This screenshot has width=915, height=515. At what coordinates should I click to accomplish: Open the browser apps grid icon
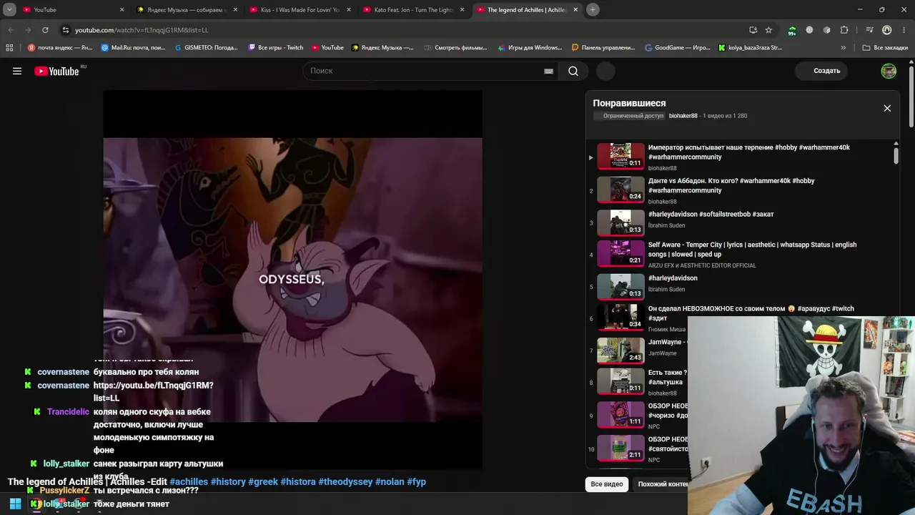(9, 48)
